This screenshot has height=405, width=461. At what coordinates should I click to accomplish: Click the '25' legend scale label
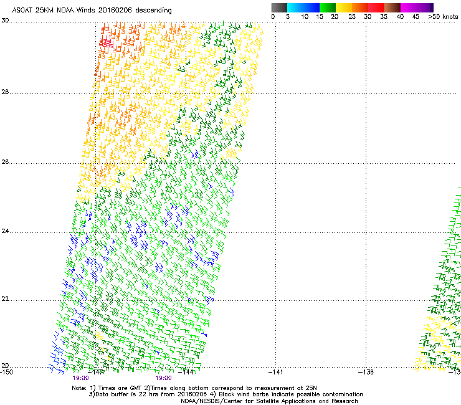pyautogui.click(x=352, y=17)
